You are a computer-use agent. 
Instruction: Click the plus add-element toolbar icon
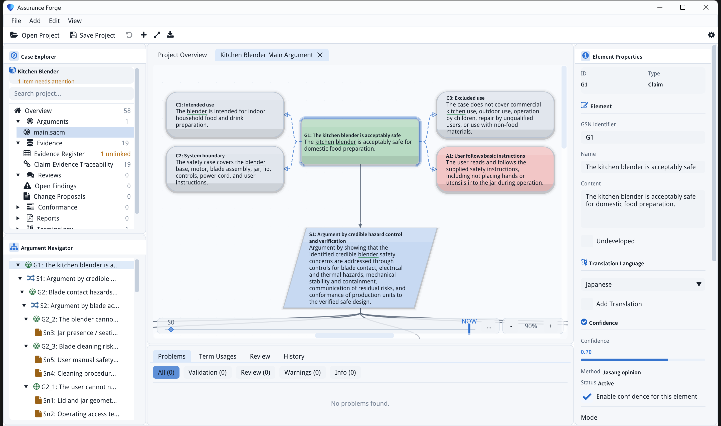point(144,35)
